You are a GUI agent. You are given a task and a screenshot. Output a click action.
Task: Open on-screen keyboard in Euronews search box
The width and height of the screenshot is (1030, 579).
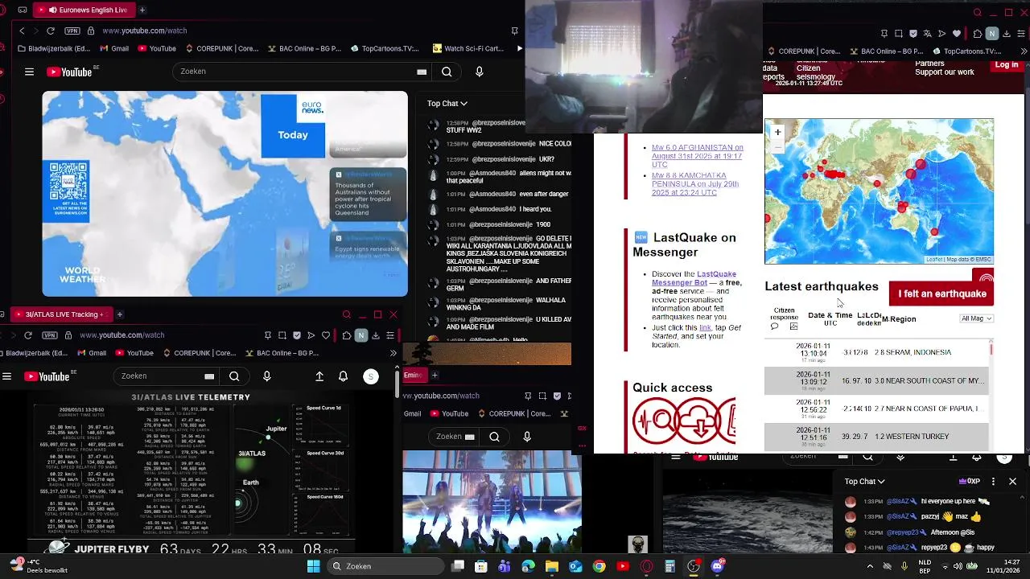[422, 72]
